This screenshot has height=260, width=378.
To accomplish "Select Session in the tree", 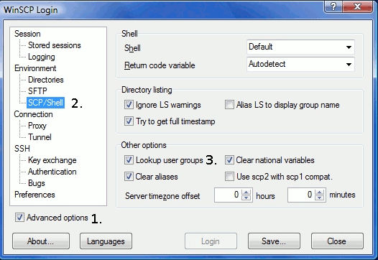I will [27, 34].
